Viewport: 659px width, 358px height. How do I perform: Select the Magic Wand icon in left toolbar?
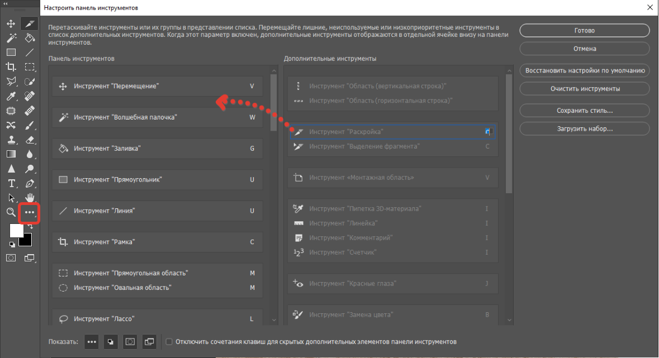[11, 38]
